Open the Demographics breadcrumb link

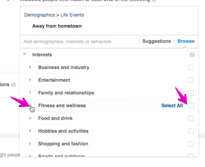(x=40, y=15)
